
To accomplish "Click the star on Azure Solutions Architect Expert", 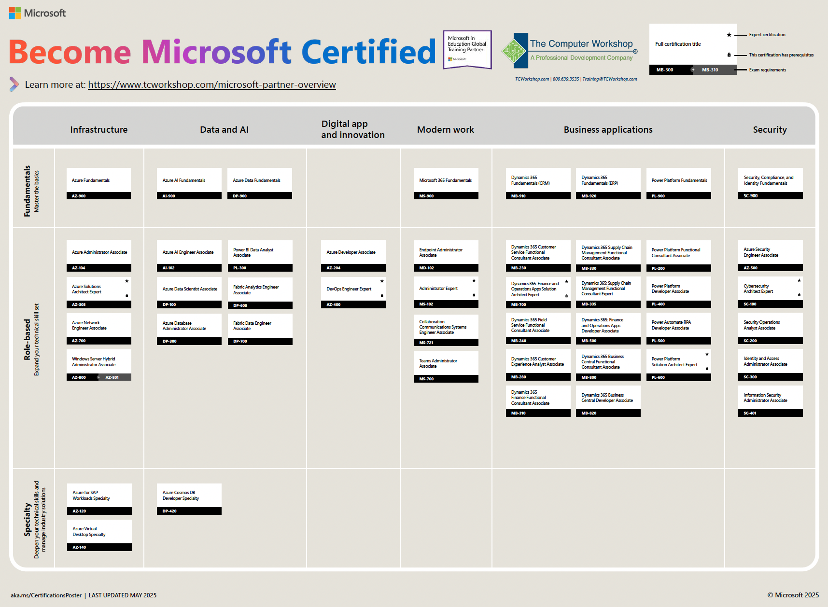I will [127, 281].
